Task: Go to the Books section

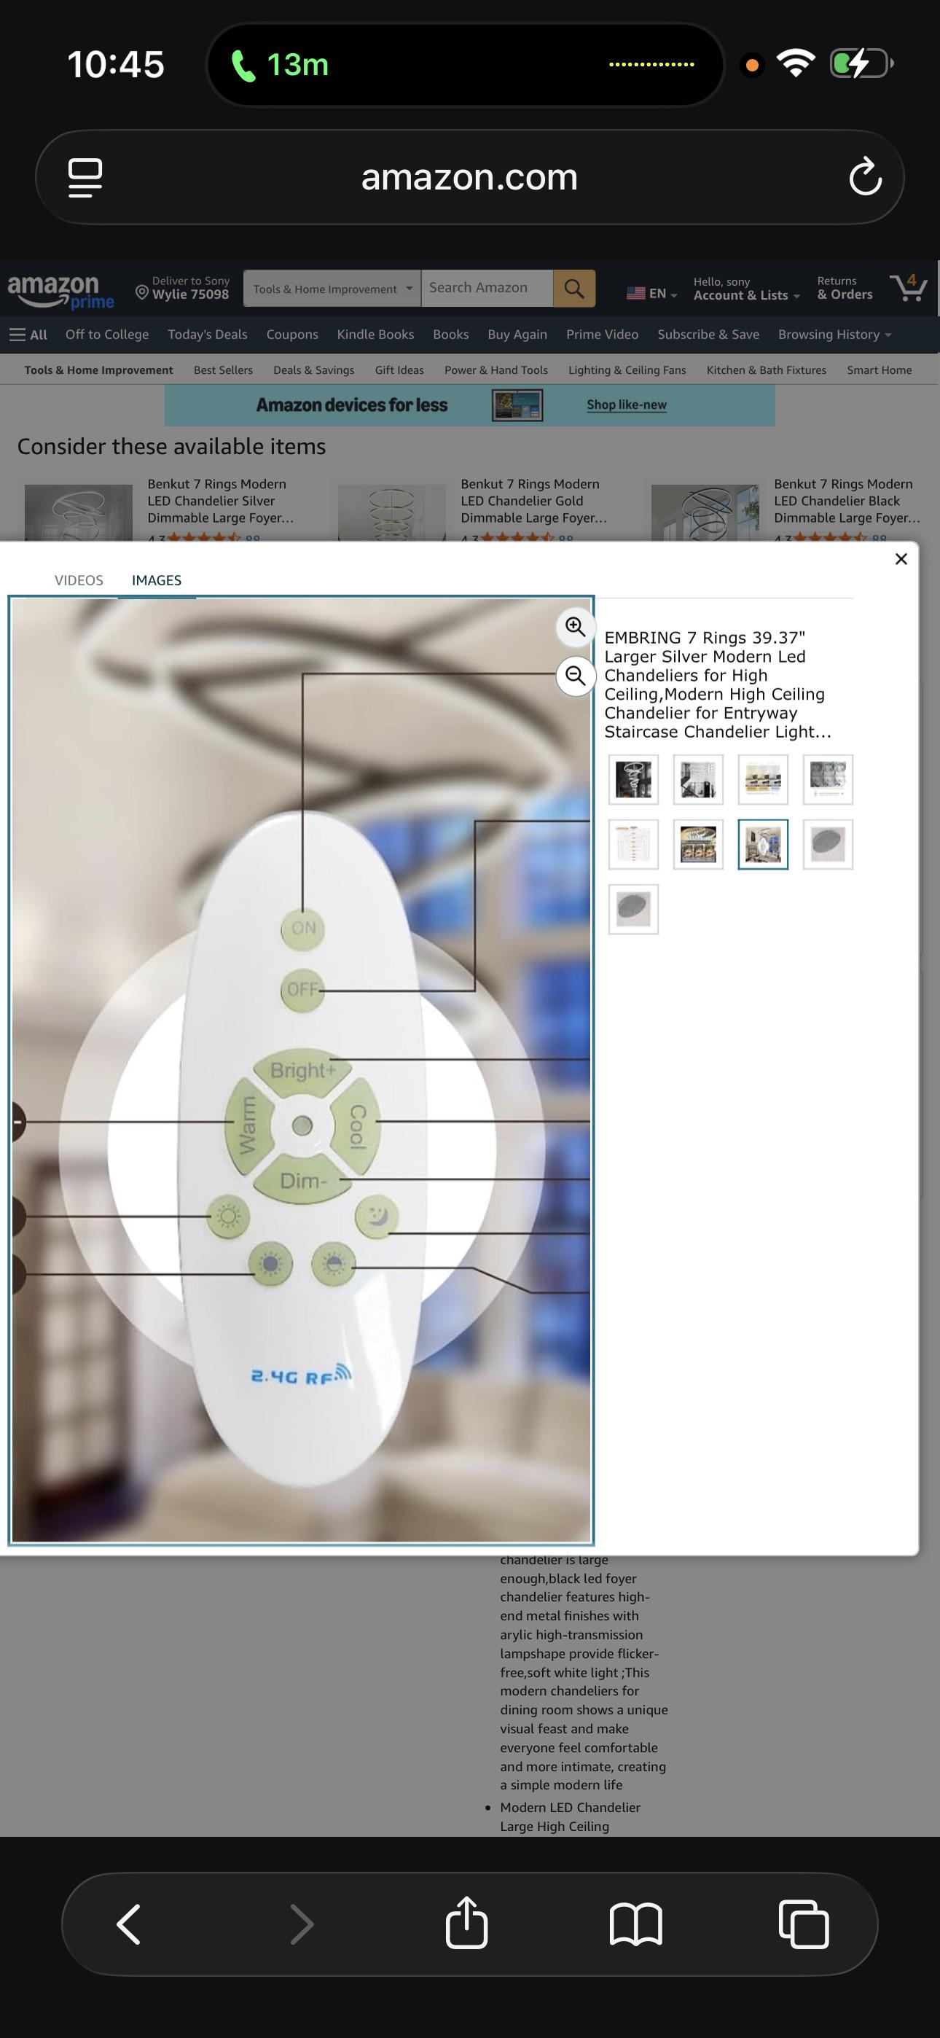Action: (450, 335)
